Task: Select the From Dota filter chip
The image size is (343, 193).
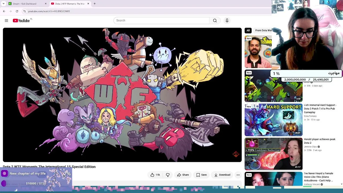Action: pyautogui.click(x=263, y=31)
